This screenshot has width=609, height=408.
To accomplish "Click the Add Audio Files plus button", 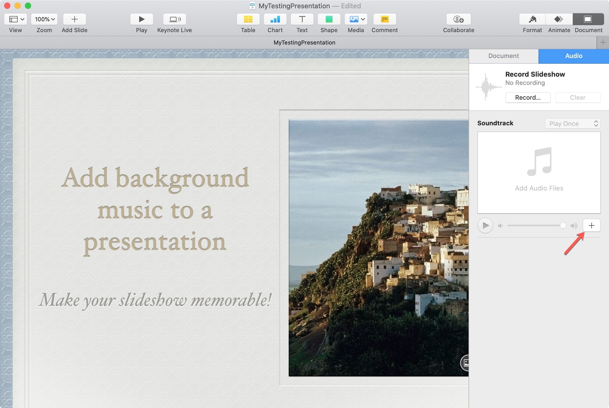I will click(x=592, y=225).
